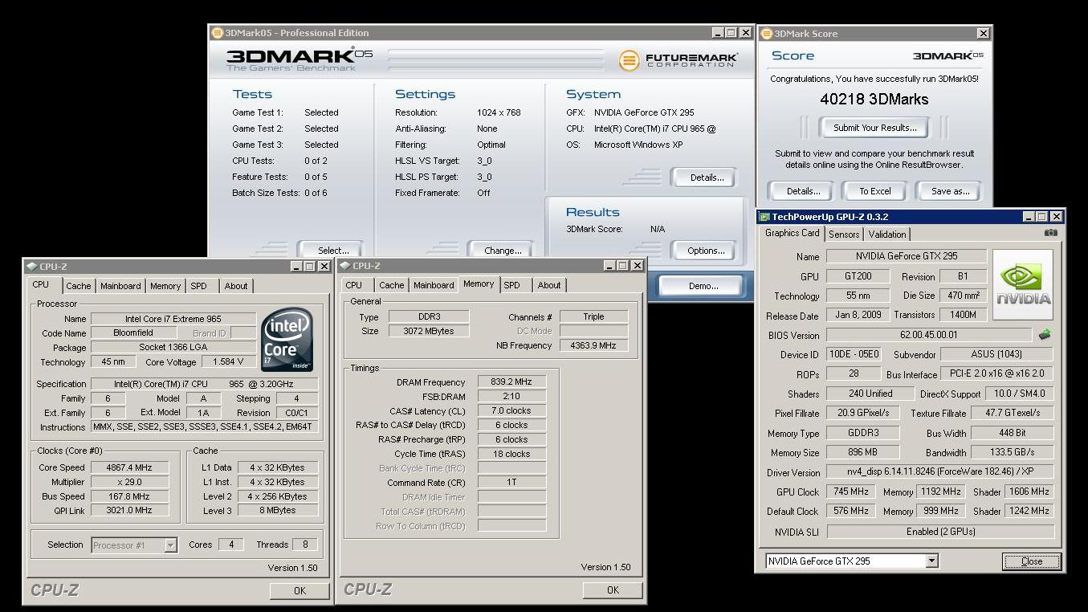Open the Processor #1 selection dropdown
Image resolution: width=1088 pixels, height=612 pixels.
170,545
